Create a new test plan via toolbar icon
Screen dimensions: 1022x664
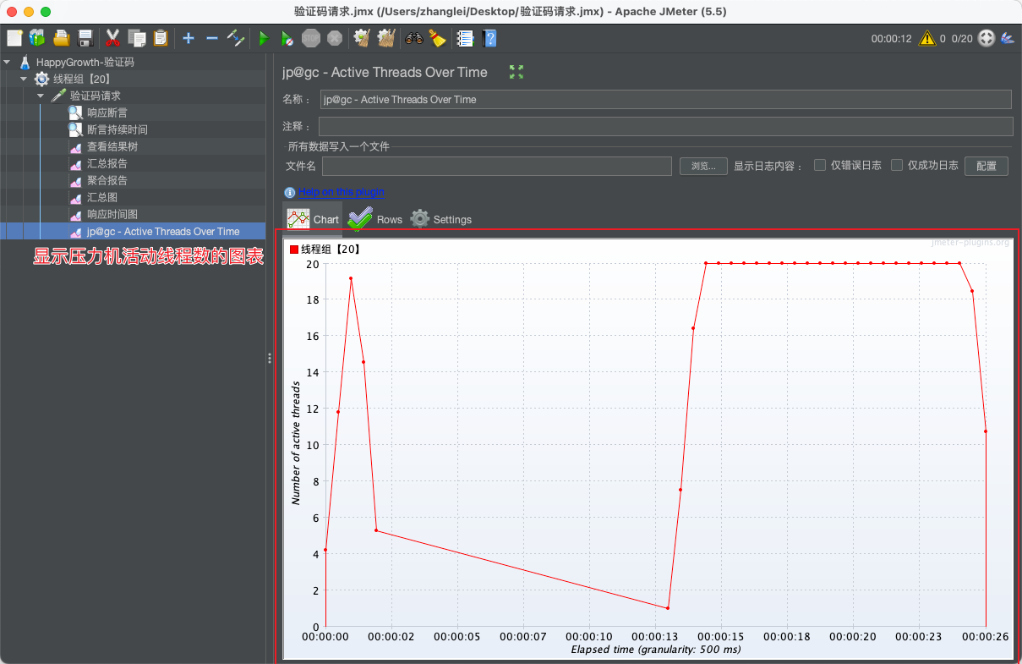click(14, 38)
